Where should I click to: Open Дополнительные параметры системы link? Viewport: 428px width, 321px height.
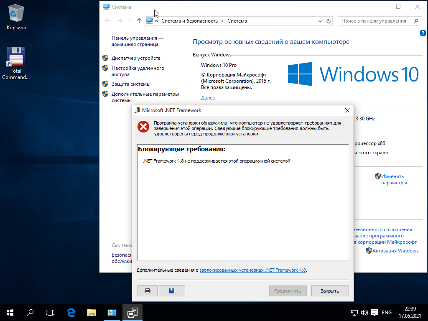(x=145, y=97)
